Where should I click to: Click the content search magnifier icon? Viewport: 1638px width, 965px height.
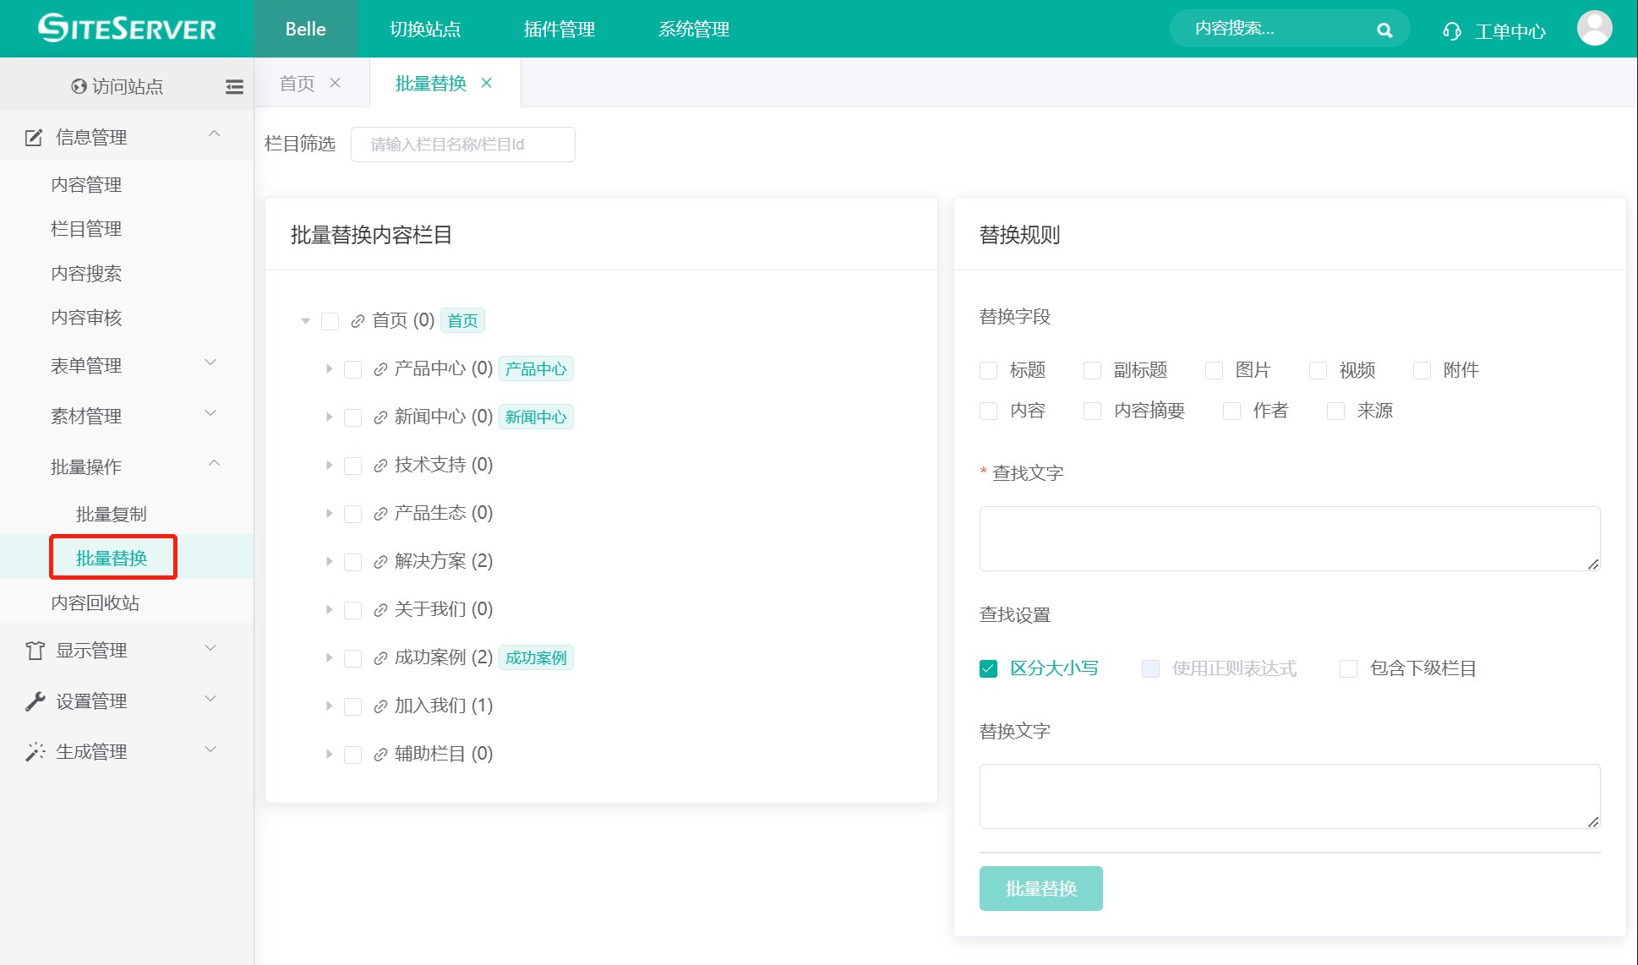tap(1384, 28)
